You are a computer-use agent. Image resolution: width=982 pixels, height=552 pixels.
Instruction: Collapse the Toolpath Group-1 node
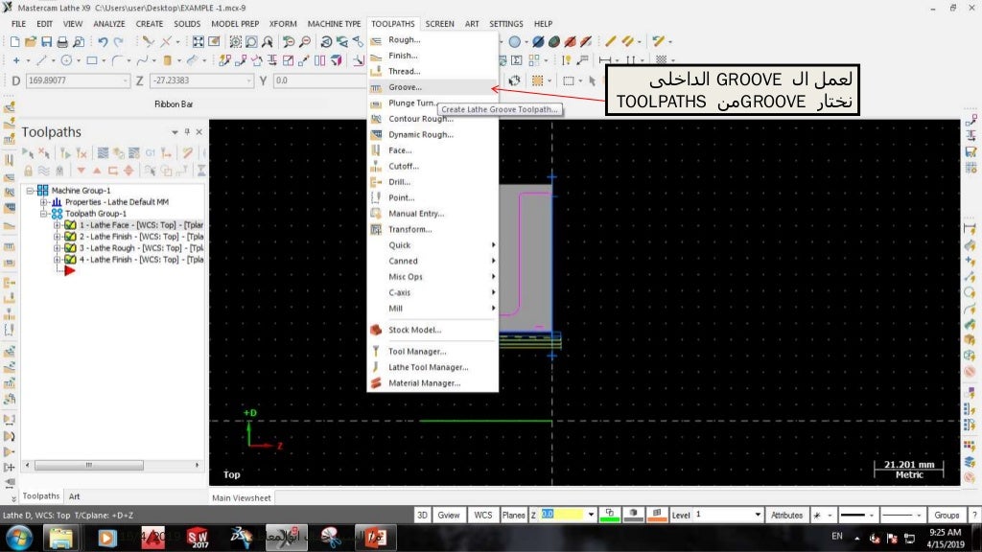click(43, 214)
